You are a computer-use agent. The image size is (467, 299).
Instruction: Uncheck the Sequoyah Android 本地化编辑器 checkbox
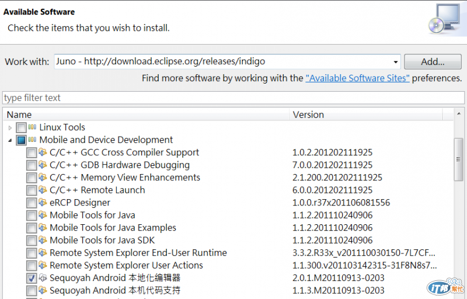click(x=32, y=279)
